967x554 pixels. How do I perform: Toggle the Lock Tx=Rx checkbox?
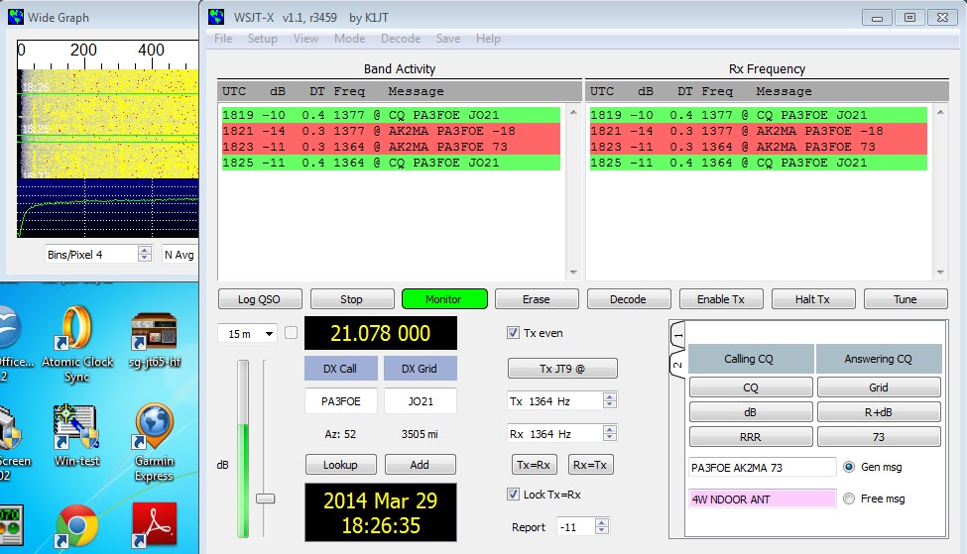513,495
